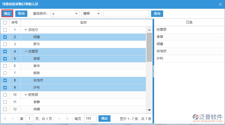Screen dimensions: 225x125
Task: Click the 序号 column header
Action: tap(15, 22)
